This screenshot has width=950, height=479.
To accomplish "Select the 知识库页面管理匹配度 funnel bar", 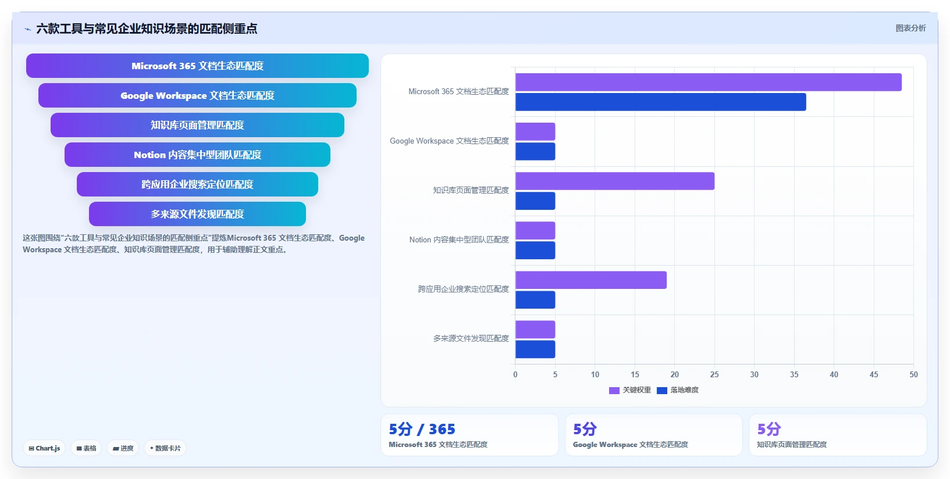I will pyautogui.click(x=197, y=125).
